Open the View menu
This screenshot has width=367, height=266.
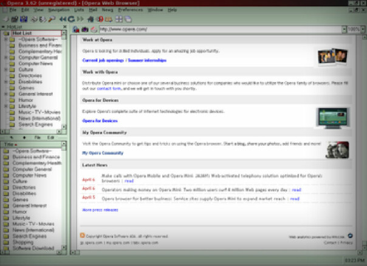(38, 10)
